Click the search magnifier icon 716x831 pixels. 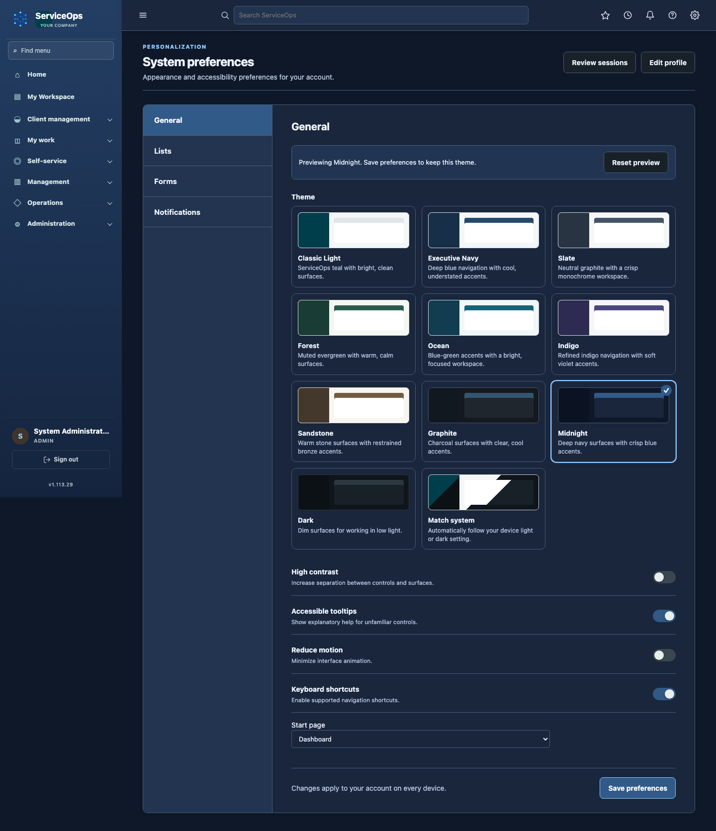click(x=225, y=15)
